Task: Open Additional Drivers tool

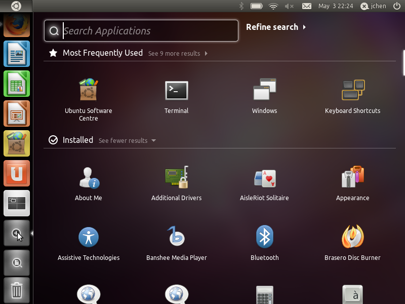Action: [x=176, y=178]
